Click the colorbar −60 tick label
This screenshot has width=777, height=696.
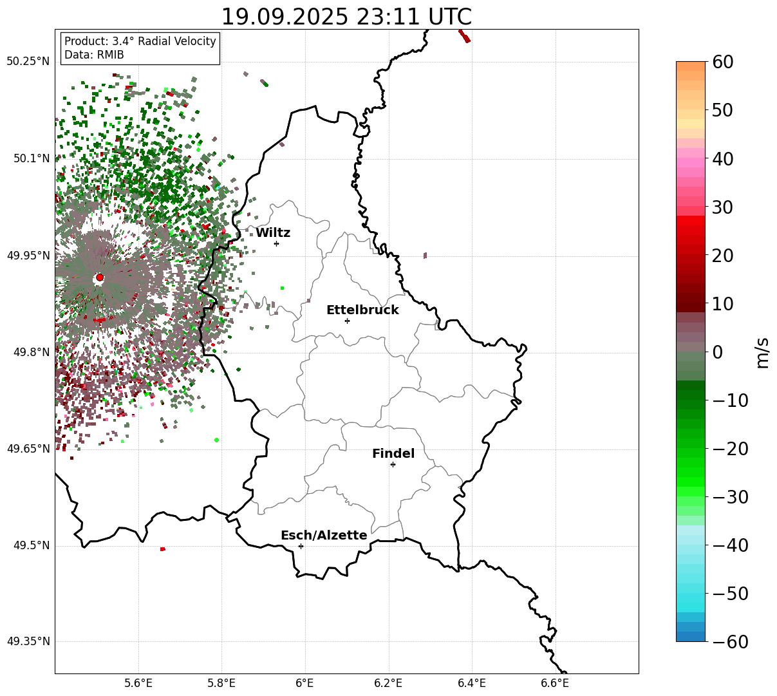coord(730,642)
